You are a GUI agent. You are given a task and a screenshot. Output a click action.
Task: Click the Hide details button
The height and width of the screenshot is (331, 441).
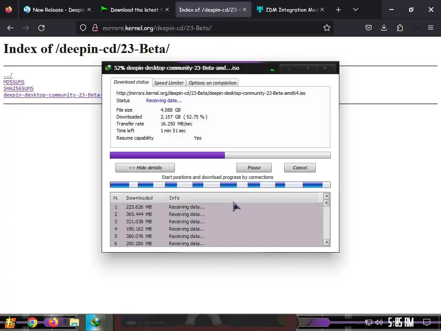145,168
